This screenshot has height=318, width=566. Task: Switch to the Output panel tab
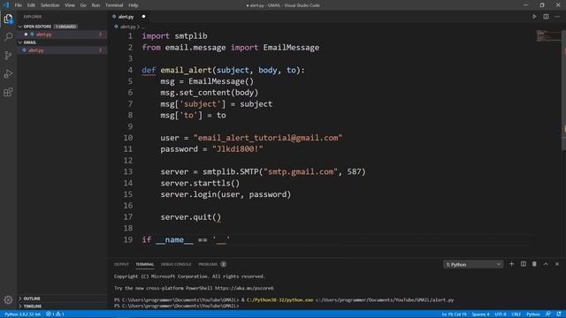[121, 264]
